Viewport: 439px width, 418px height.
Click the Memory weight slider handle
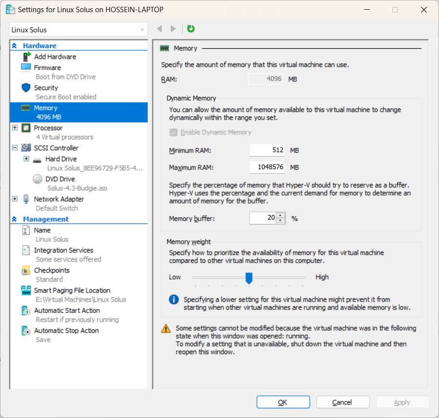point(249,278)
